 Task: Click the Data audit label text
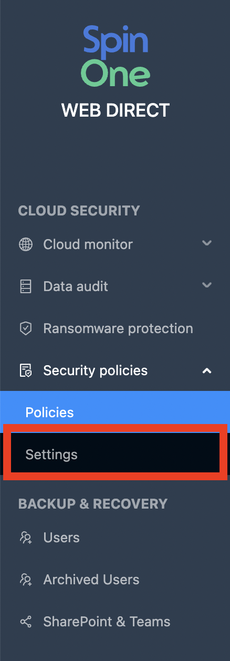click(x=76, y=286)
